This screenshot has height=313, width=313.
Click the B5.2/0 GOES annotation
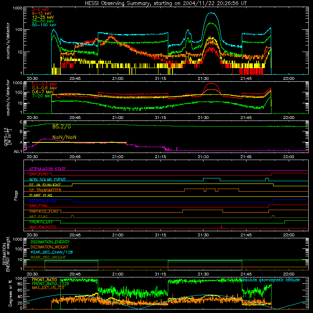tap(61, 126)
